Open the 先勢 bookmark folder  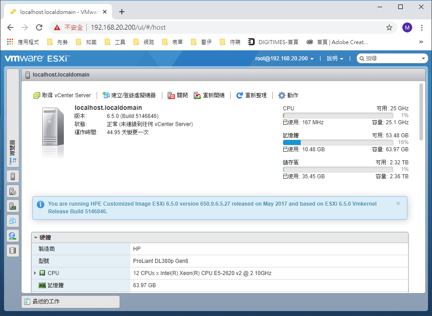pos(57,42)
